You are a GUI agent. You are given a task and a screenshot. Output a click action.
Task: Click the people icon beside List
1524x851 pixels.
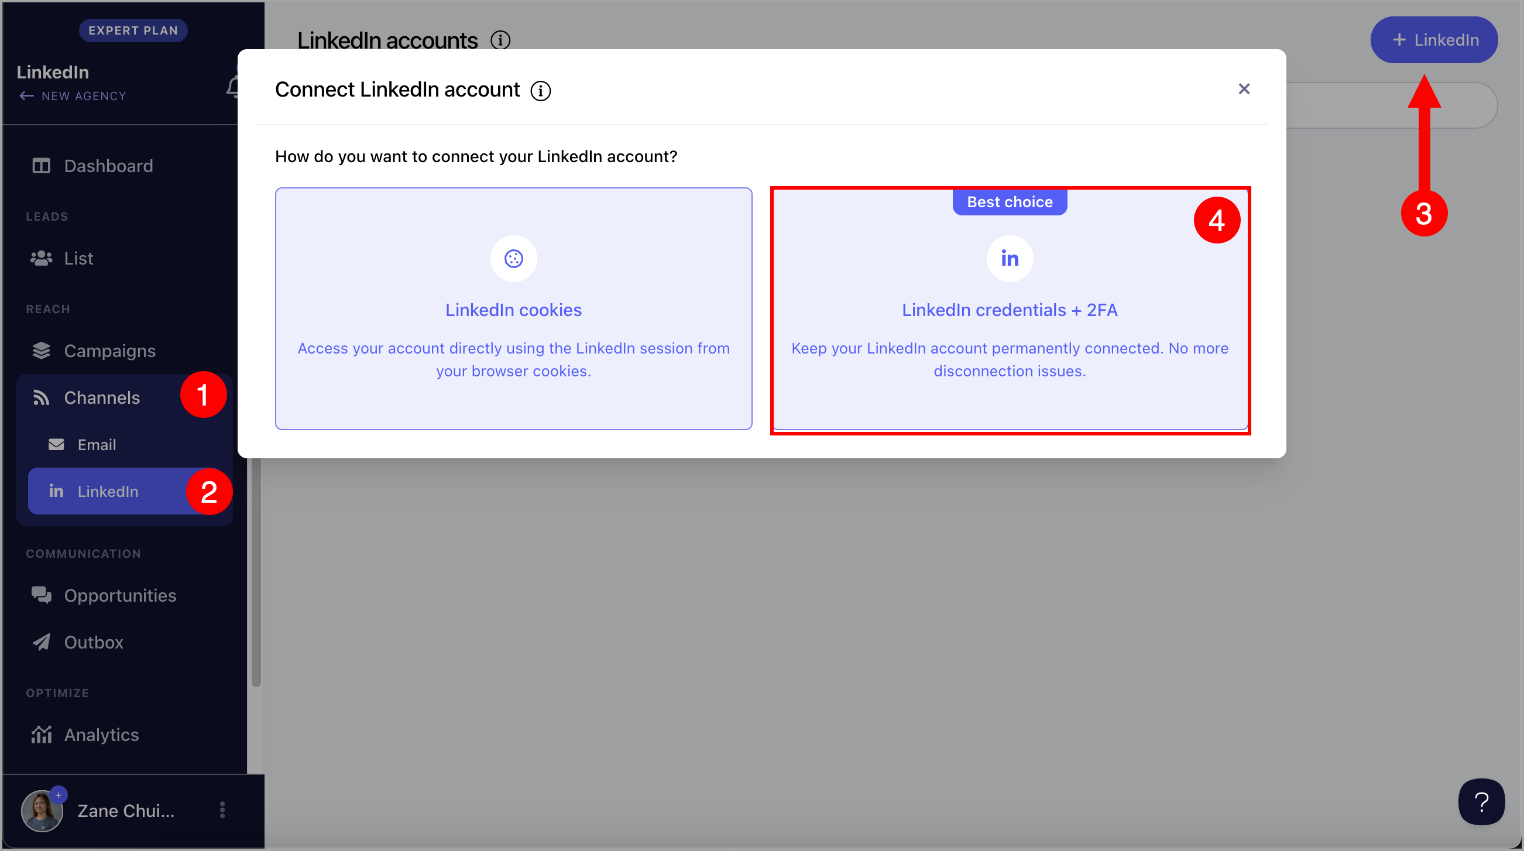[41, 258]
